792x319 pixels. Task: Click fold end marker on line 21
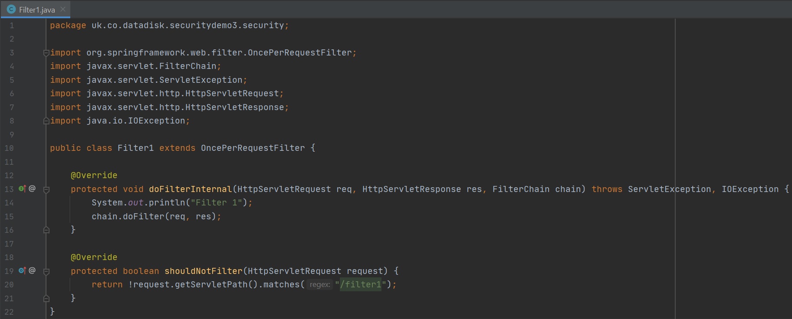pos(46,299)
